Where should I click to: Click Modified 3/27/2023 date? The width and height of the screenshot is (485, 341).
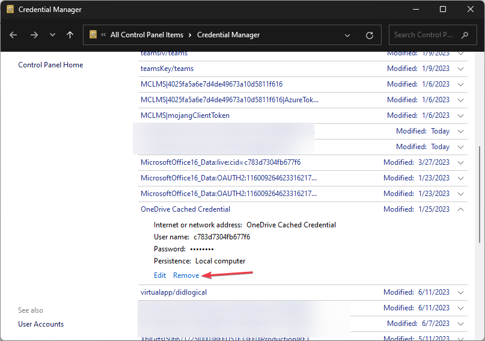point(416,162)
